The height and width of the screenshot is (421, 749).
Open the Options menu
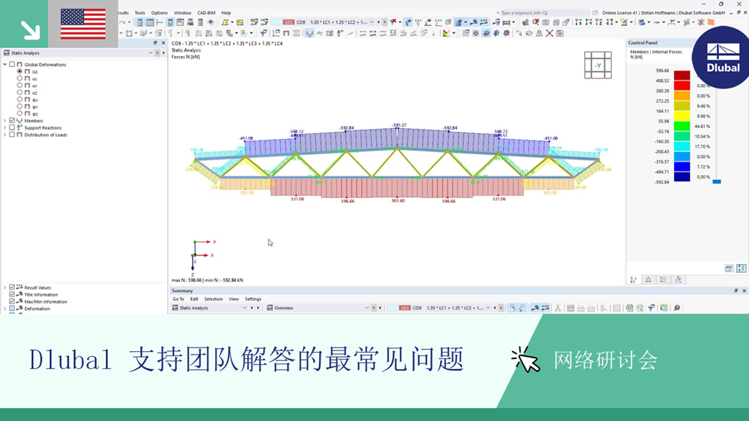[x=159, y=13]
